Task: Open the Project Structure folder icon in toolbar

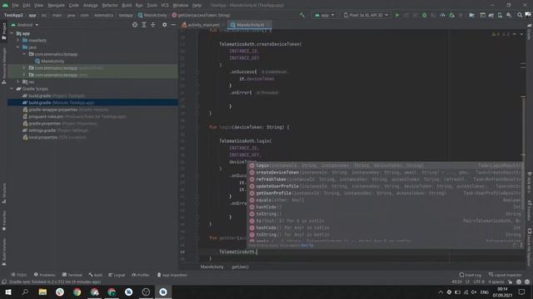Action: click(x=472, y=15)
